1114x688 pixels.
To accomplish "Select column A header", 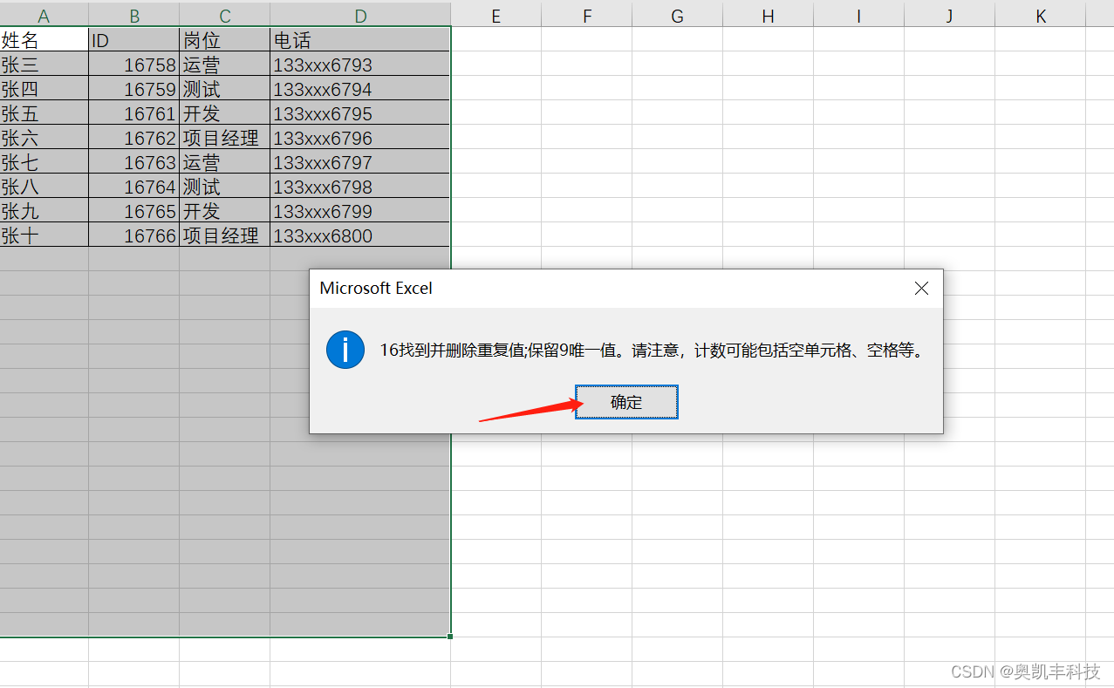I will coord(44,16).
